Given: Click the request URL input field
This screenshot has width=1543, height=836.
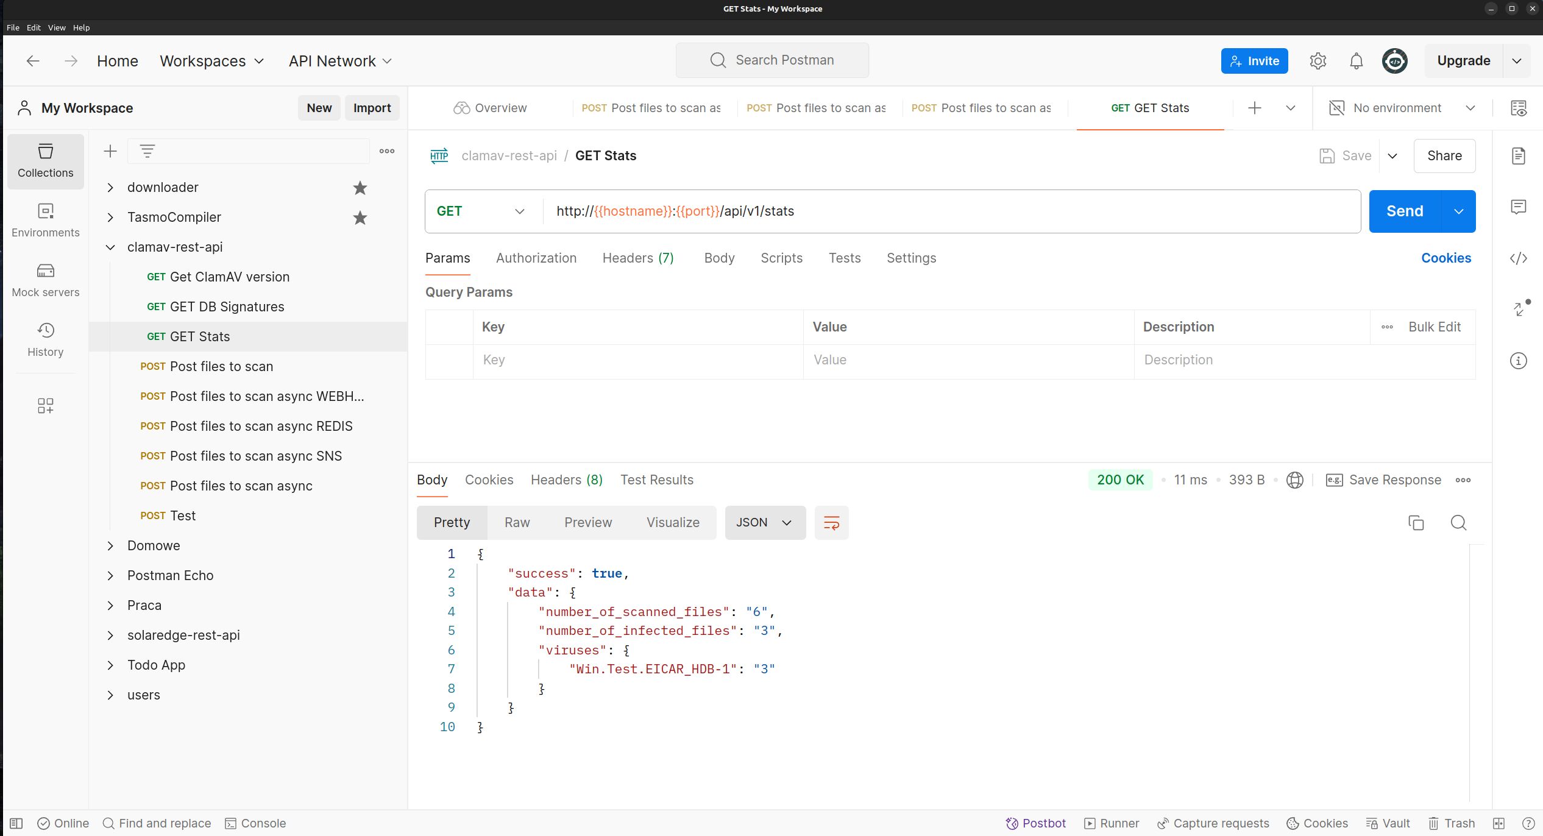Looking at the screenshot, I should click(x=951, y=211).
